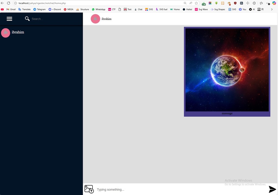278x195 pixels.
Task: Click the magnifying glass search icon
Action: click(x=27, y=19)
